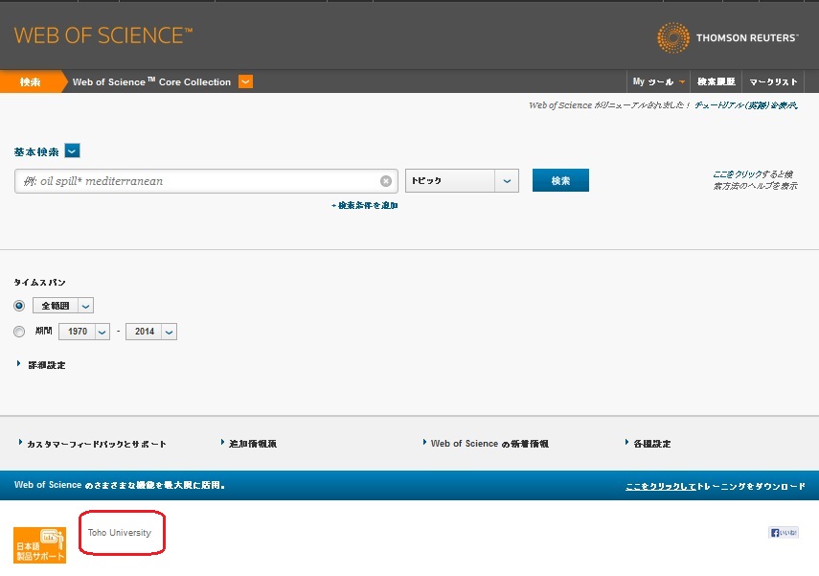Open the 基本検索 search type dropdown
The width and height of the screenshot is (819, 576).
(x=72, y=151)
